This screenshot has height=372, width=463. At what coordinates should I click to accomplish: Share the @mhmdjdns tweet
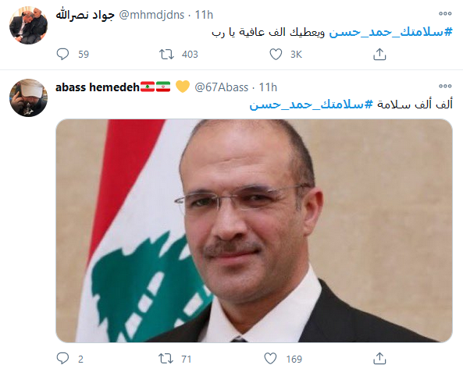[x=379, y=55]
